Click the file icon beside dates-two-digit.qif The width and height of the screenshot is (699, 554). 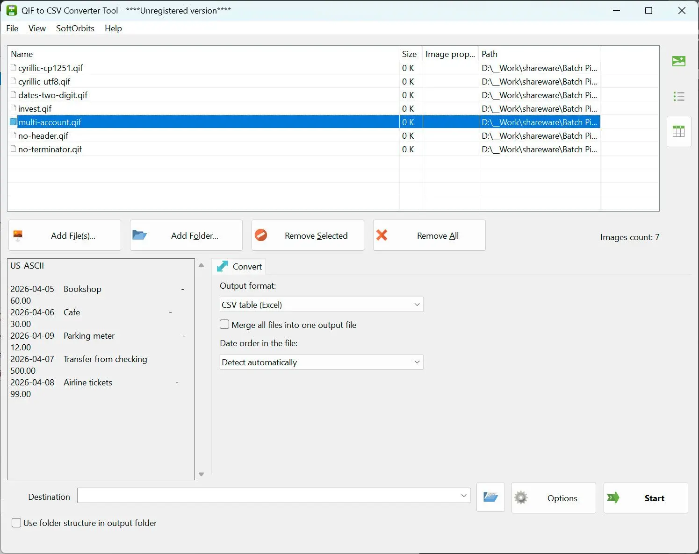point(14,95)
